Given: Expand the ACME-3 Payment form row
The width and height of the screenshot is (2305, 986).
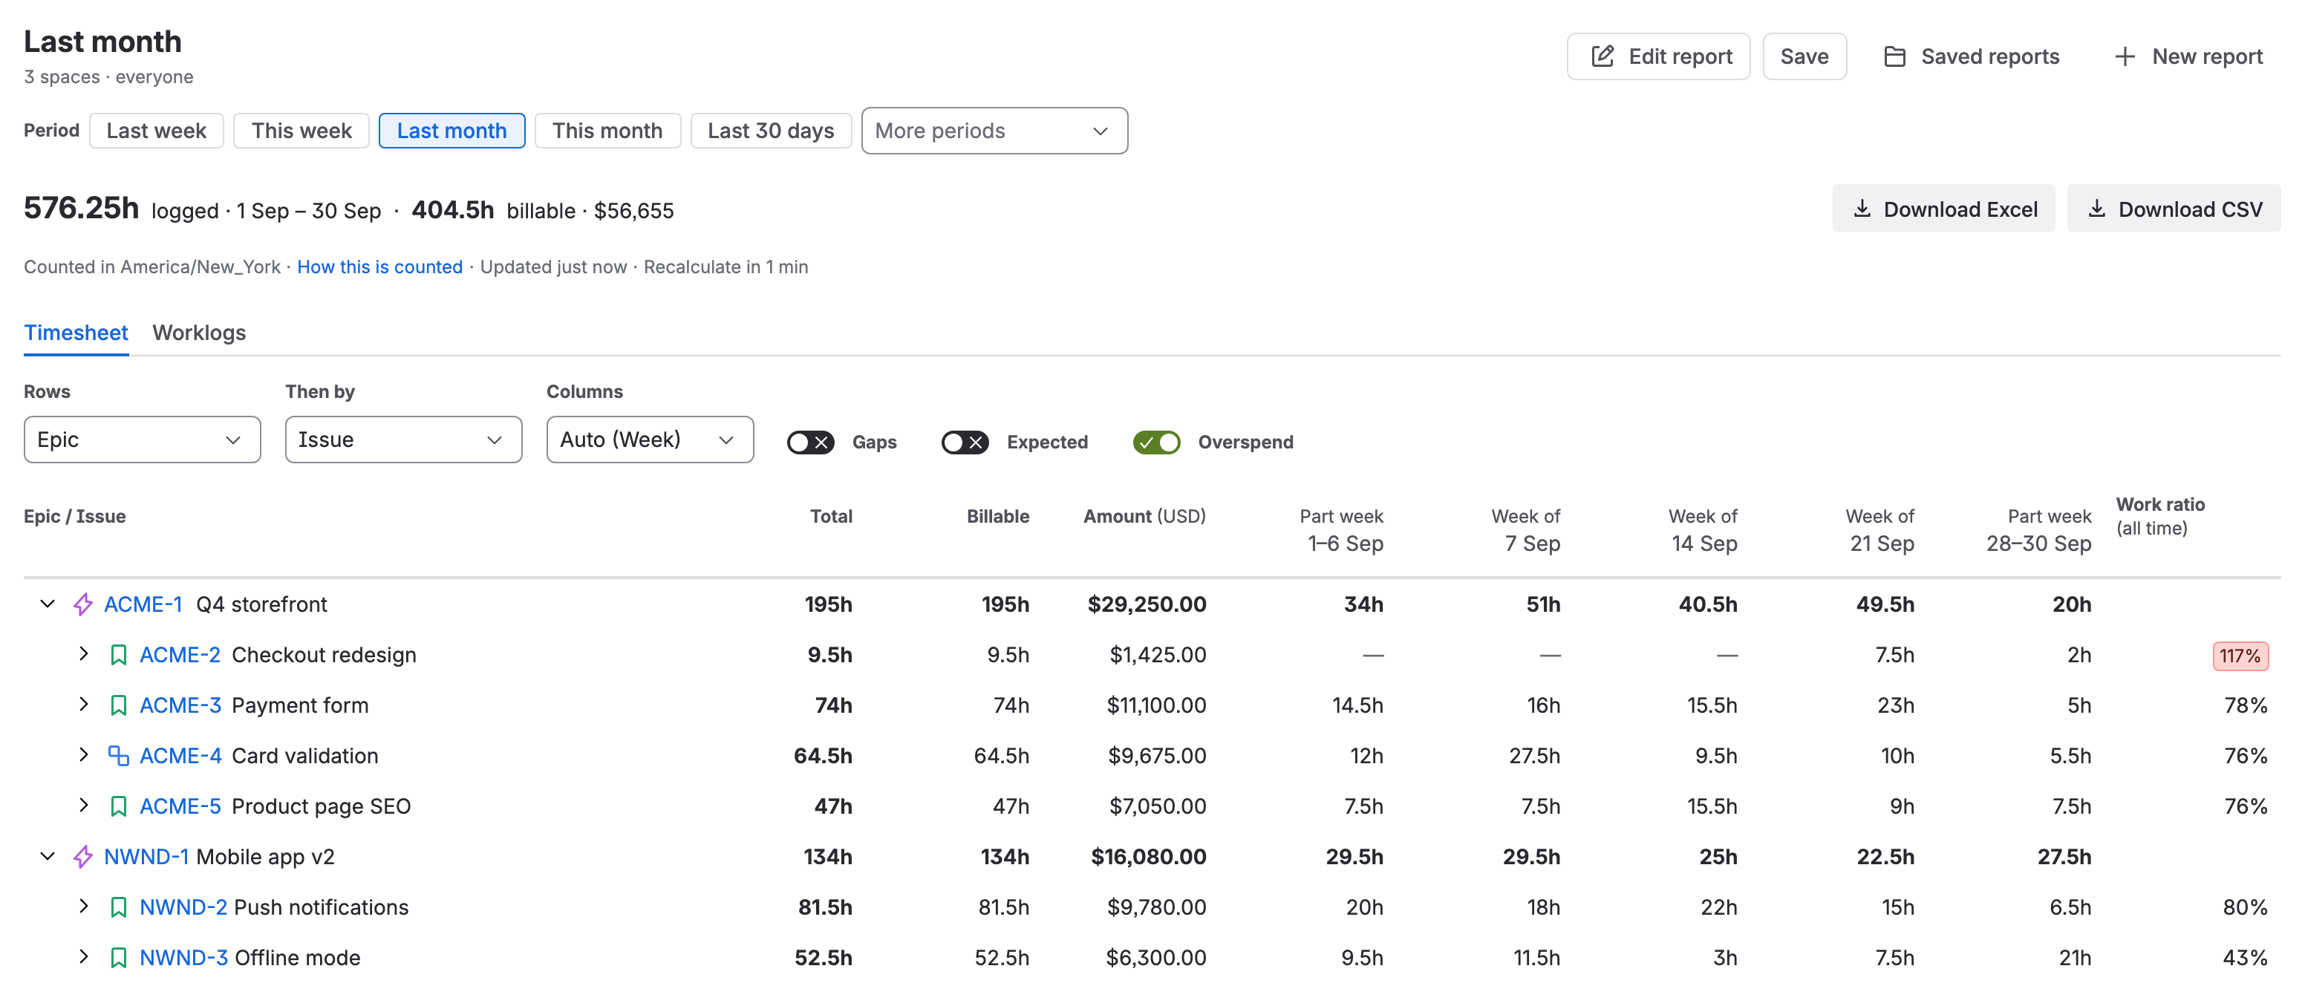Looking at the screenshot, I should pyautogui.click(x=84, y=704).
